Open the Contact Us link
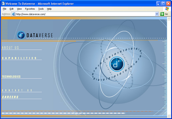172x119 pixels. tap(17, 90)
